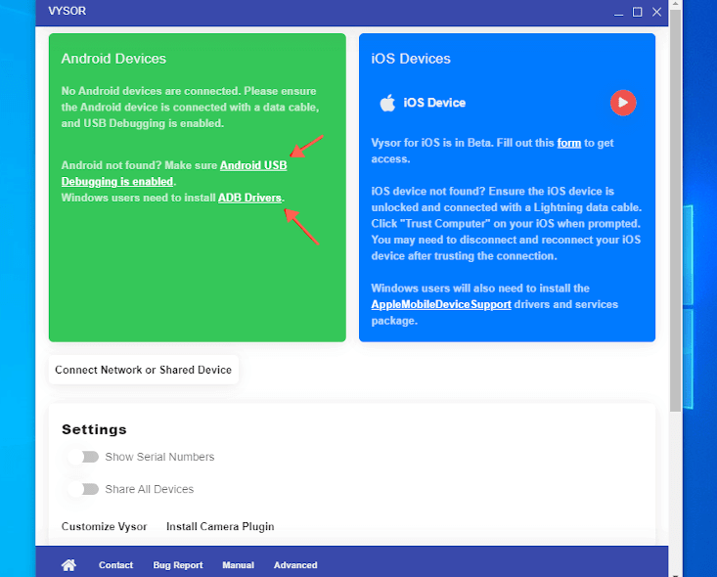Open the ADB Drivers link

pyautogui.click(x=249, y=198)
